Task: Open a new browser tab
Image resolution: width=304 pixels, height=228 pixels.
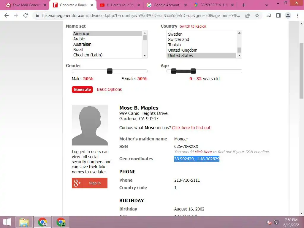Action: pos(244,5)
